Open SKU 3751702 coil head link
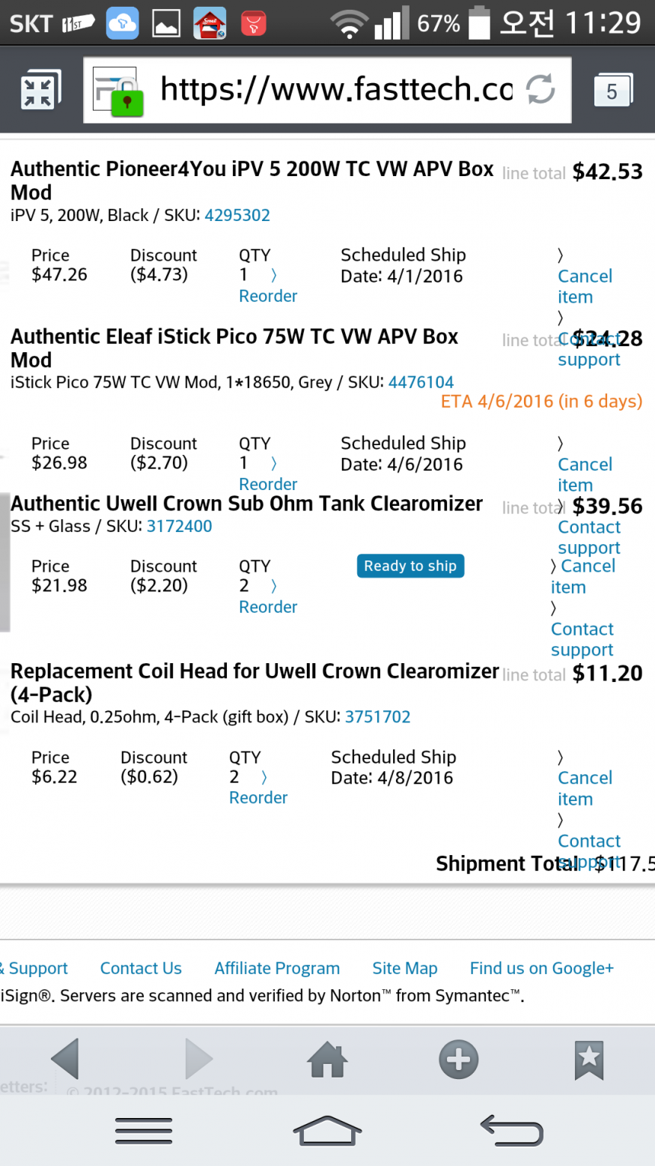655x1166 pixels. coord(378,716)
